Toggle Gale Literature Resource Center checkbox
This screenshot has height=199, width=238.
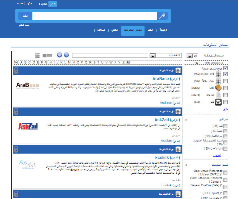point(225,180)
